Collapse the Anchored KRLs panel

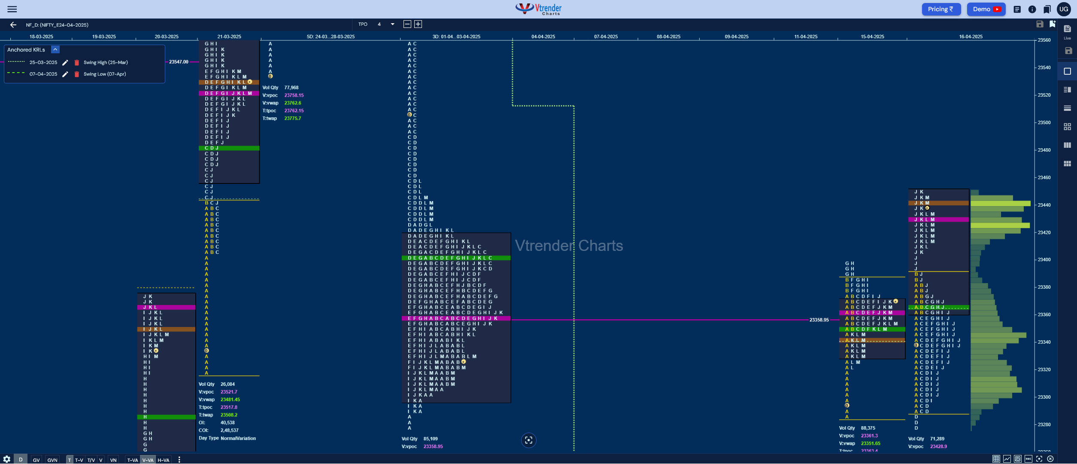point(55,49)
